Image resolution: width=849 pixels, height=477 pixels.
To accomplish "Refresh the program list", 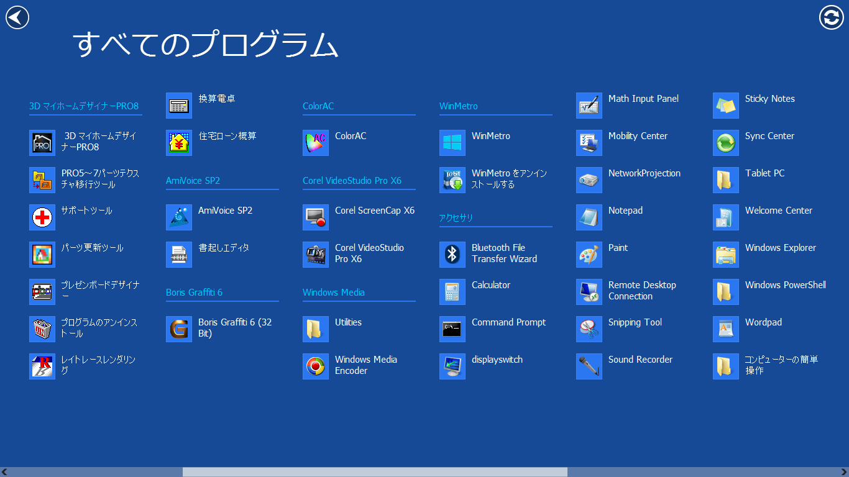I will (832, 17).
